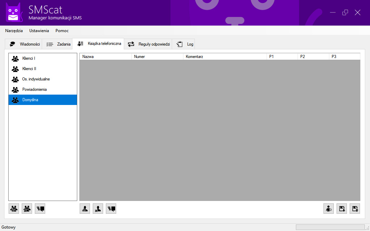This screenshot has width=370, height=231.
Task: Click the SMScat cat logo
Action: (14, 12)
